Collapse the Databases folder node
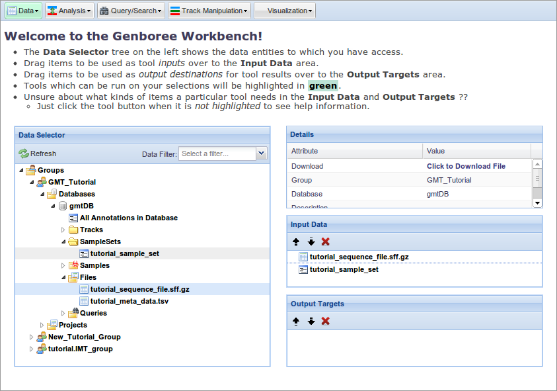The width and height of the screenshot is (557, 391). [x=43, y=195]
